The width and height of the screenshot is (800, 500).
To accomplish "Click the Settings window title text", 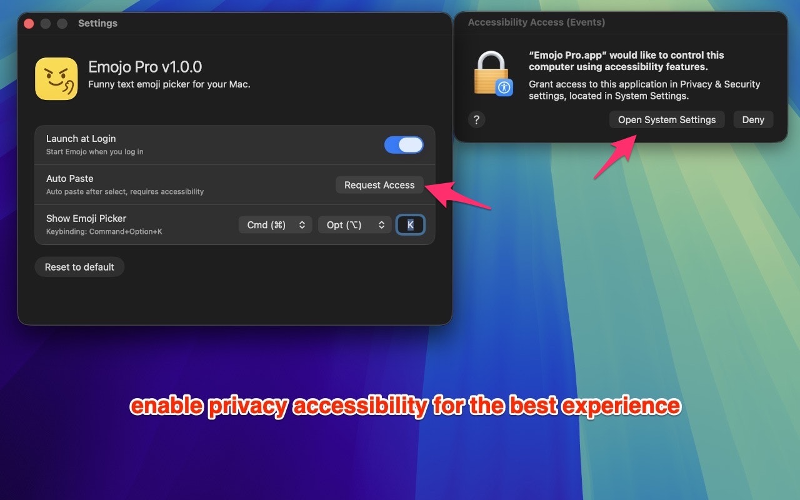I will pyautogui.click(x=97, y=23).
